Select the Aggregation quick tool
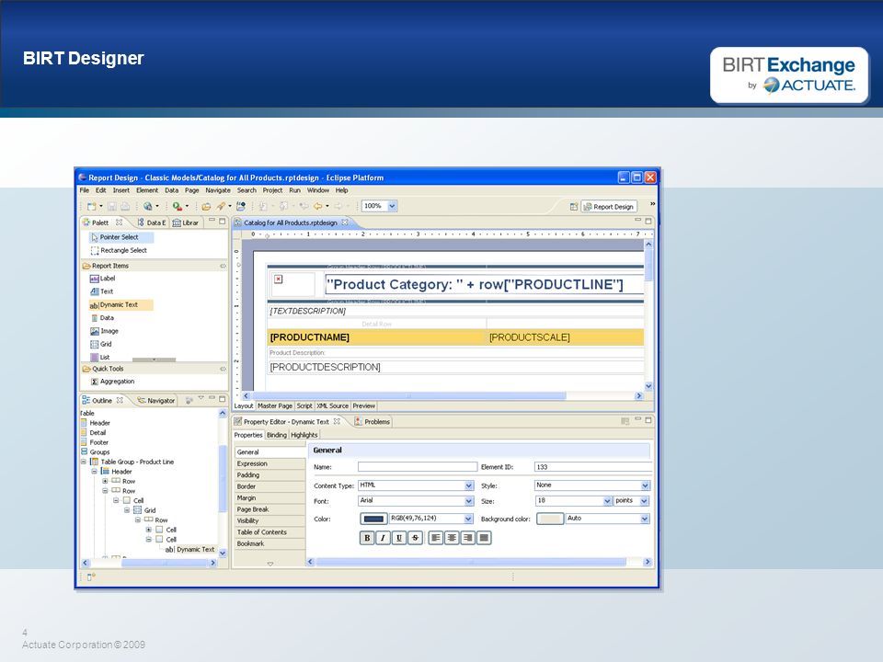This screenshot has height=662, width=883. [112, 382]
